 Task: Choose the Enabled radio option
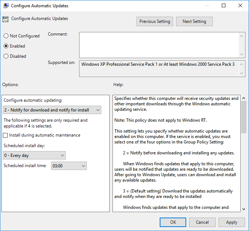[x=6, y=46]
